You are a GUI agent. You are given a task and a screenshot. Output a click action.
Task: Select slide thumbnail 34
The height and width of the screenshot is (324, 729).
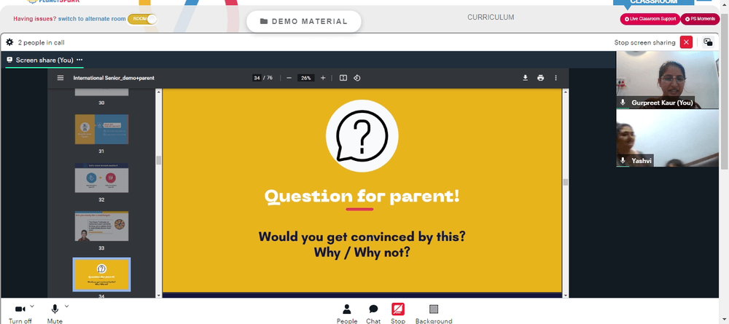pos(101,274)
